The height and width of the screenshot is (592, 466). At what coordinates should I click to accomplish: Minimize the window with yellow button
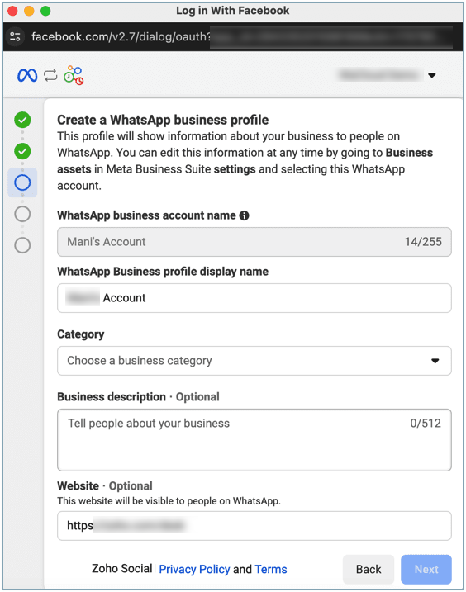coord(29,11)
